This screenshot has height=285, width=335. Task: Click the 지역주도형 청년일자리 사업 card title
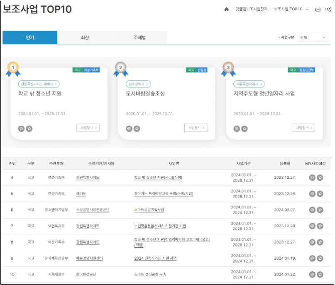click(264, 94)
